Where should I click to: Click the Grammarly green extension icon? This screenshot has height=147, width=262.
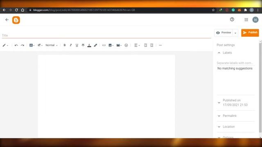pos(233,10)
